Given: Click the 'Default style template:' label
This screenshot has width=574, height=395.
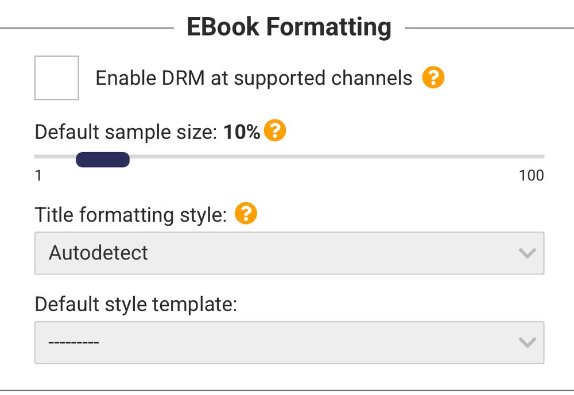Looking at the screenshot, I should click(136, 304).
